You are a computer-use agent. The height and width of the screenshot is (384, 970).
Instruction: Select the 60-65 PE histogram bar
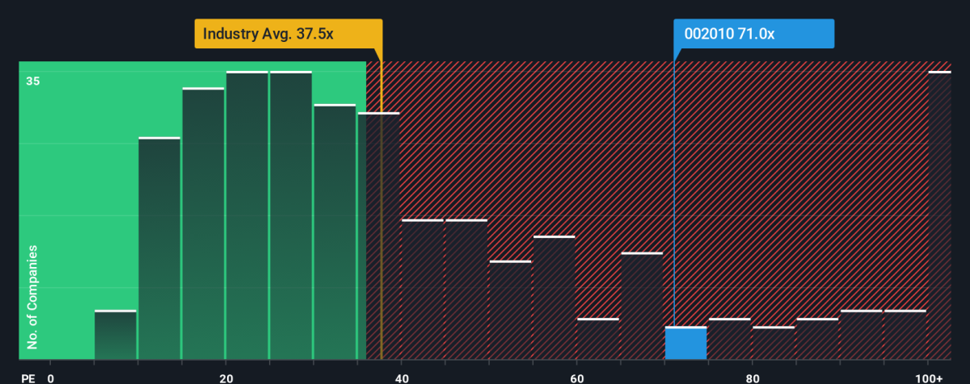click(598, 339)
